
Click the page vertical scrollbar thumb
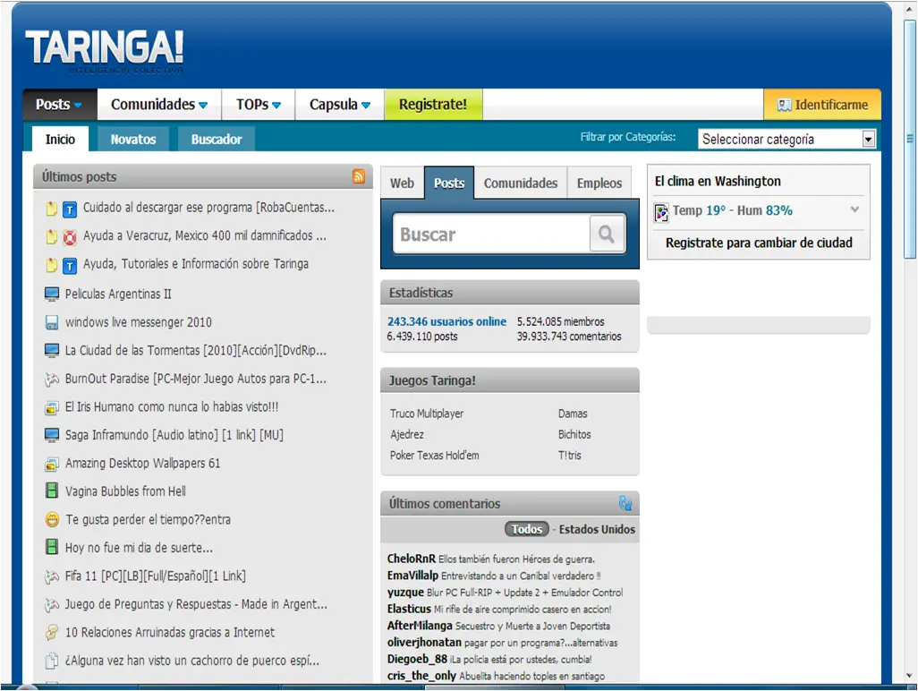(x=909, y=139)
